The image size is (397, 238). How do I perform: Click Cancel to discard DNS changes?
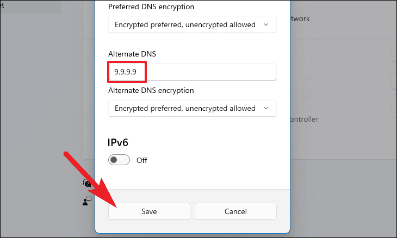tap(235, 211)
